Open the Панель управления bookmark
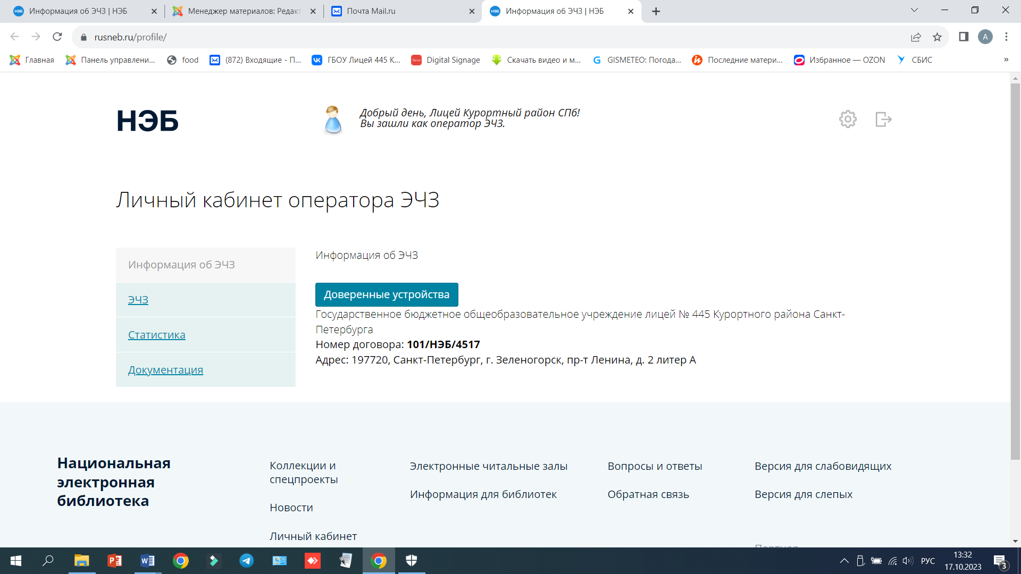The image size is (1021, 574). coord(110,60)
